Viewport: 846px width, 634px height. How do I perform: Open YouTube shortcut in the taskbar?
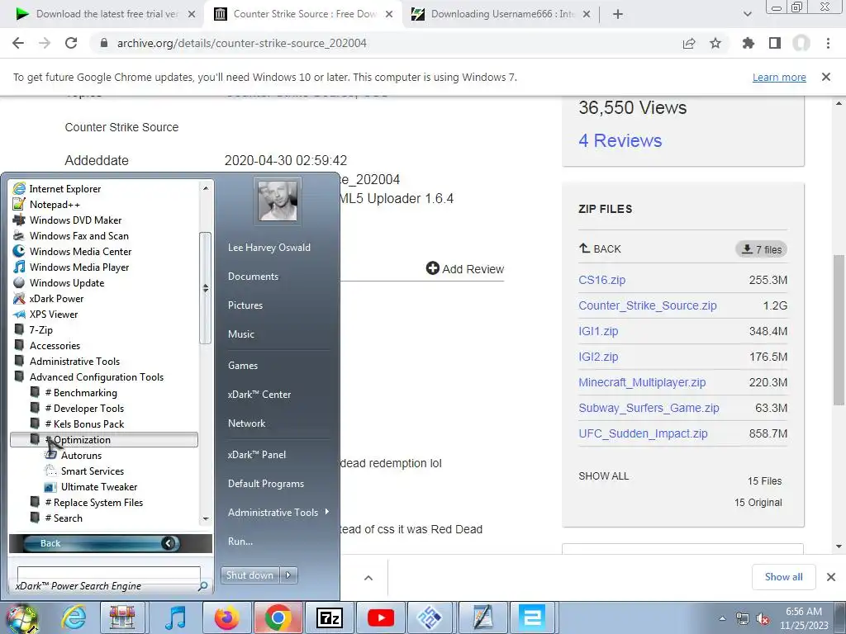tap(381, 617)
